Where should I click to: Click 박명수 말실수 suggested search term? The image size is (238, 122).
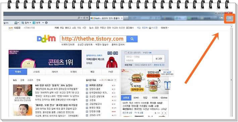(x=102, y=45)
